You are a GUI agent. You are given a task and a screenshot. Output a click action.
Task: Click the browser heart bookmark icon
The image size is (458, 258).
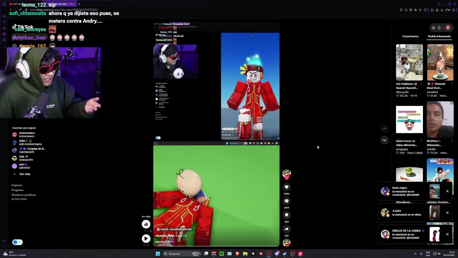pyautogui.click(x=425, y=10)
